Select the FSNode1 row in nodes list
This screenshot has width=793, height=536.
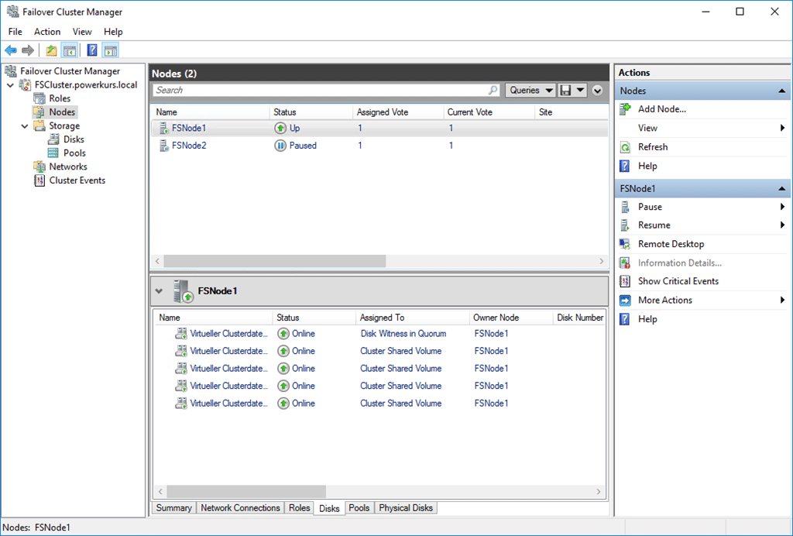click(x=379, y=129)
